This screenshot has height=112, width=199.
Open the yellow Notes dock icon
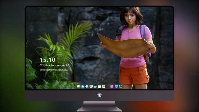click(99, 87)
